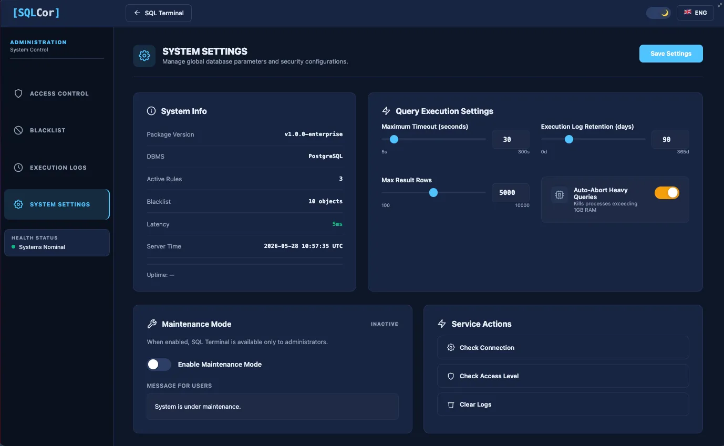Open Blacklist section
724x446 pixels.
[x=57, y=130]
